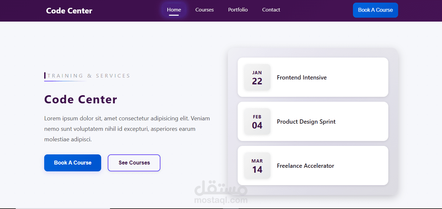Click the Code Center logo in navbar
This screenshot has width=442, height=209.
pos(69,11)
